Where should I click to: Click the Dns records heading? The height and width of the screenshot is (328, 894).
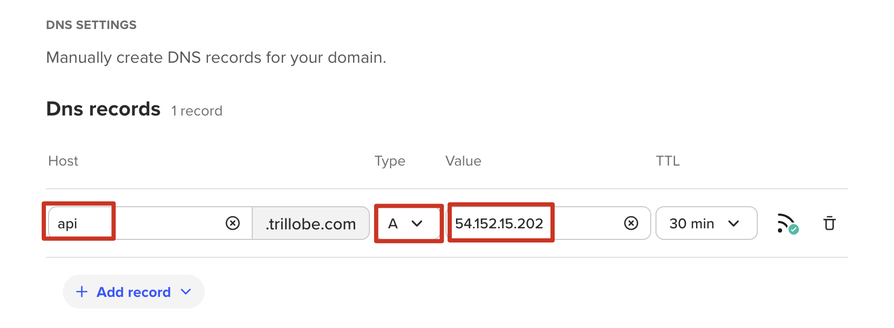103,109
